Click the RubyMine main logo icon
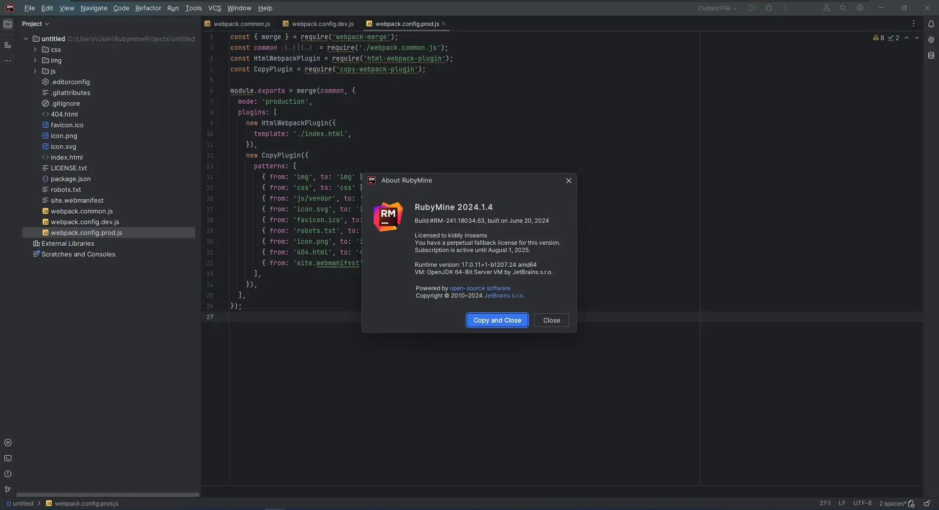Image resolution: width=939 pixels, height=510 pixels. click(x=10, y=8)
